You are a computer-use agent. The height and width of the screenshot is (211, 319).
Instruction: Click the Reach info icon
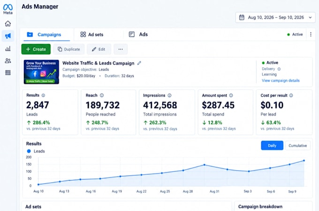pos(102,95)
